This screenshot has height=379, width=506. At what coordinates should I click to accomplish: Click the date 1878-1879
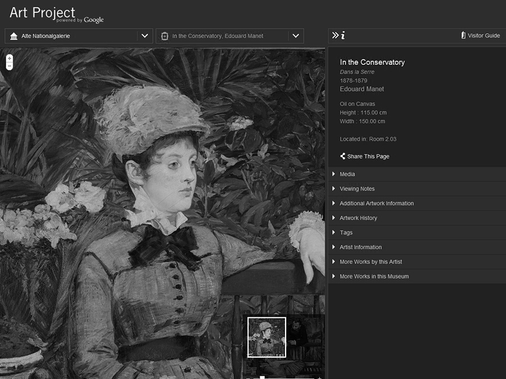pos(354,80)
